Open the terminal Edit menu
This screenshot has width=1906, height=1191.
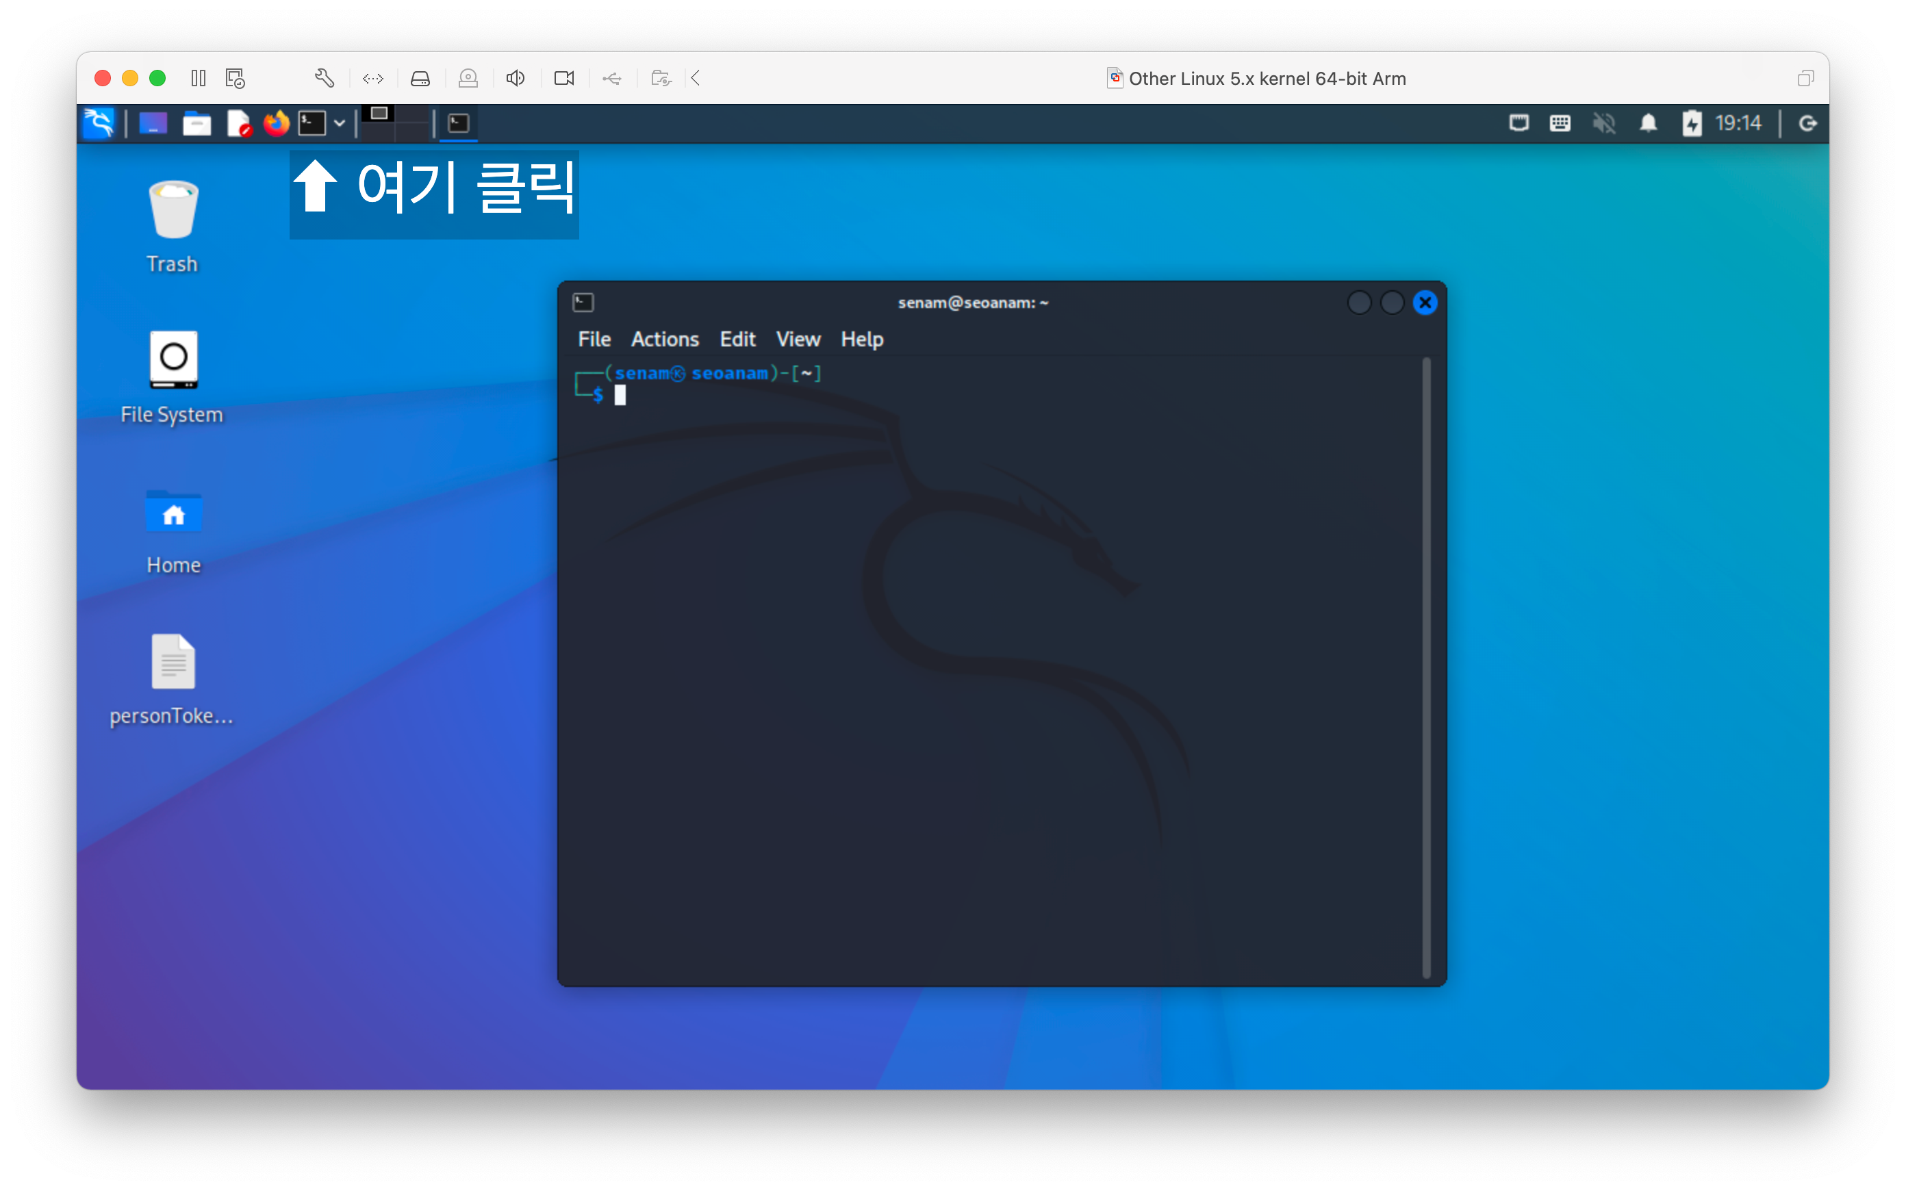tap(737, 340)
